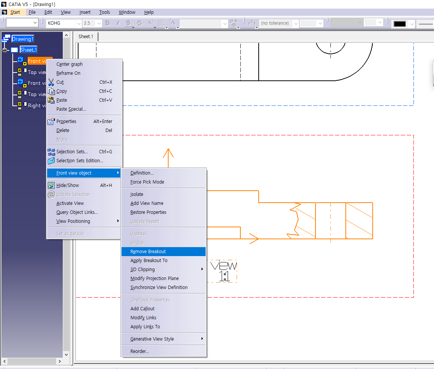Image resolution: width=434 pixels, height=369 pixels.
Task: Click the Selection Sets Edition icon
Action: 51,161
